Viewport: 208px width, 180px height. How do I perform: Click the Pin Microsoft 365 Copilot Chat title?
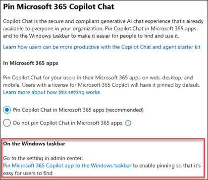point(58,7)
